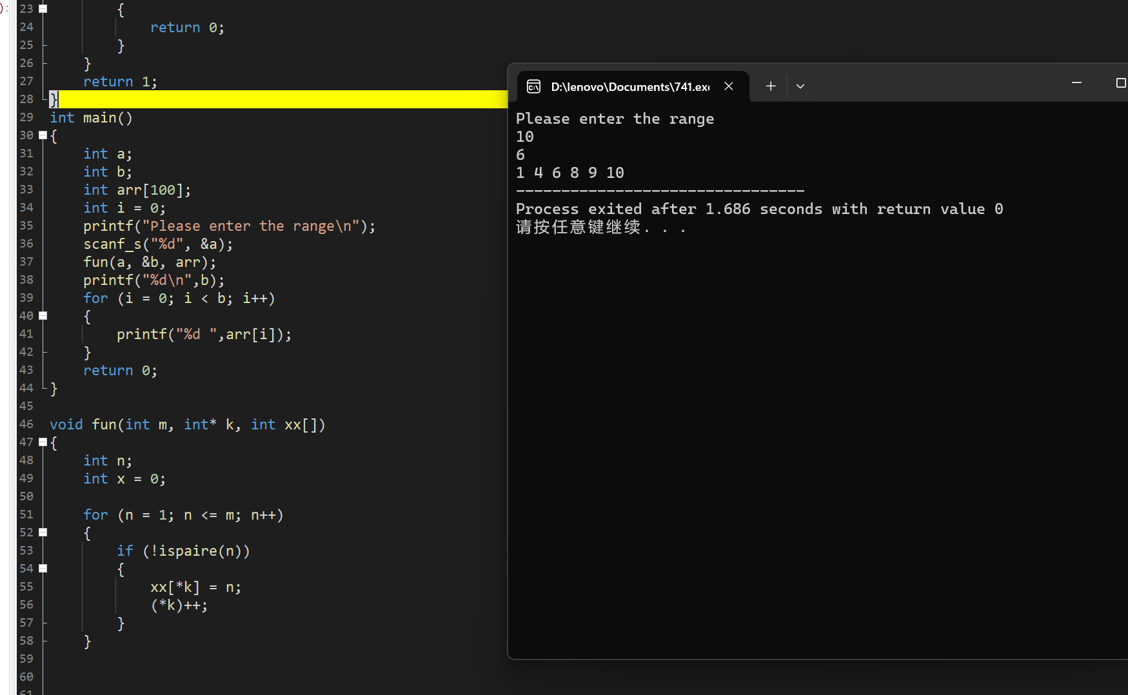Click the "Please enter the range" terminal output
This screenshot has width=1128, height=695.
(x=614, y=119)
